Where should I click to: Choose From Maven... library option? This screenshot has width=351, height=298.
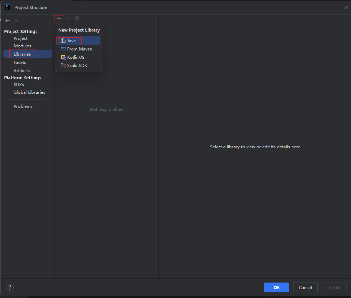pyautogui.click(x=79, y=49)
